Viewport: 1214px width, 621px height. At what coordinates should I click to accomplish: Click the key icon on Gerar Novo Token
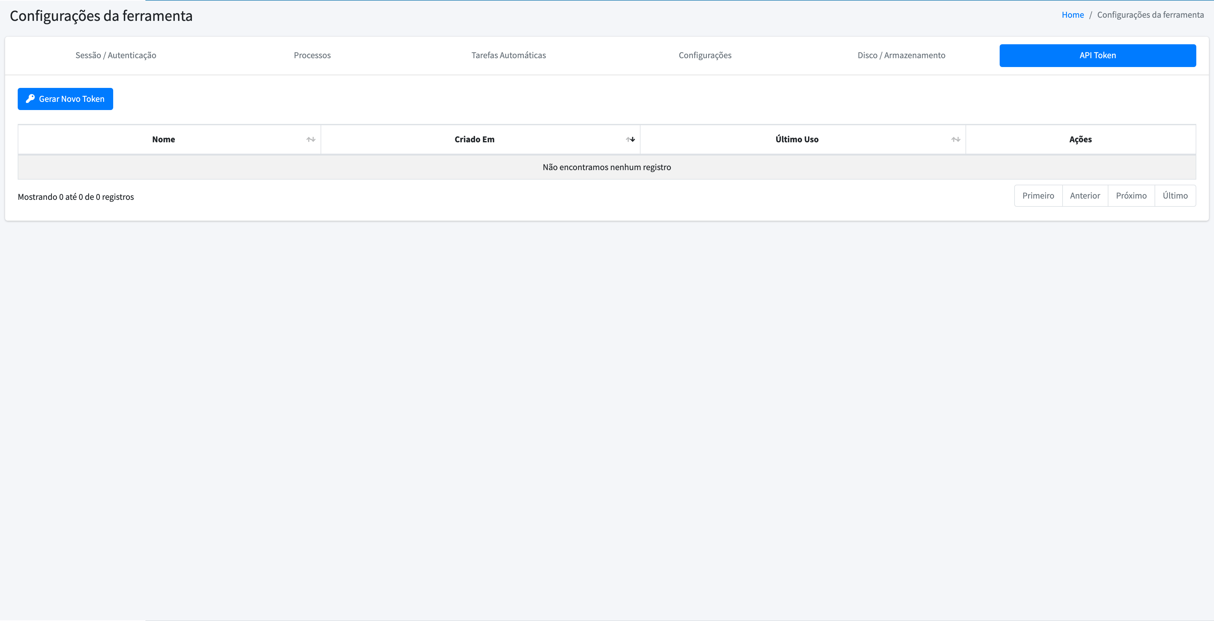tap(30, 98)
